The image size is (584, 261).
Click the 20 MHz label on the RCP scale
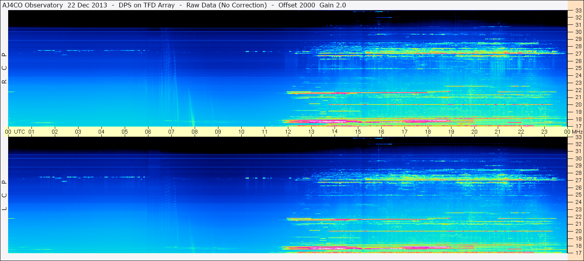pyautogui.click(x=578, y=104)
